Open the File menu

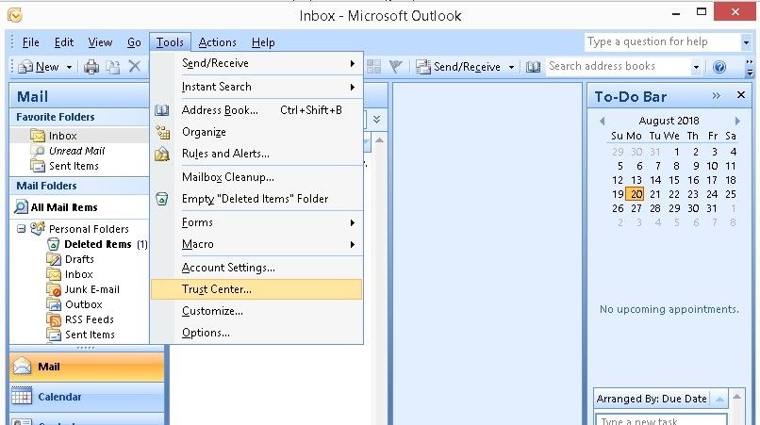(30, 42)
